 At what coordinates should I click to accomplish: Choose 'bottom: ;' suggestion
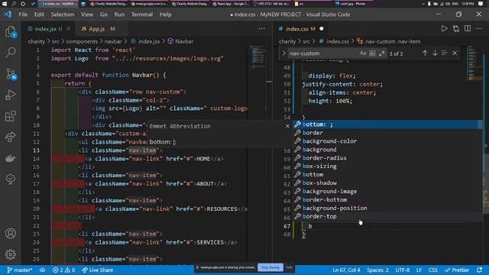[387, 125]
